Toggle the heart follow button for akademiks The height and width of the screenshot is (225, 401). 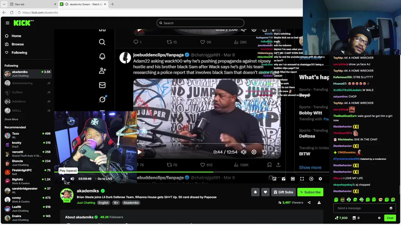pos(265,192)
